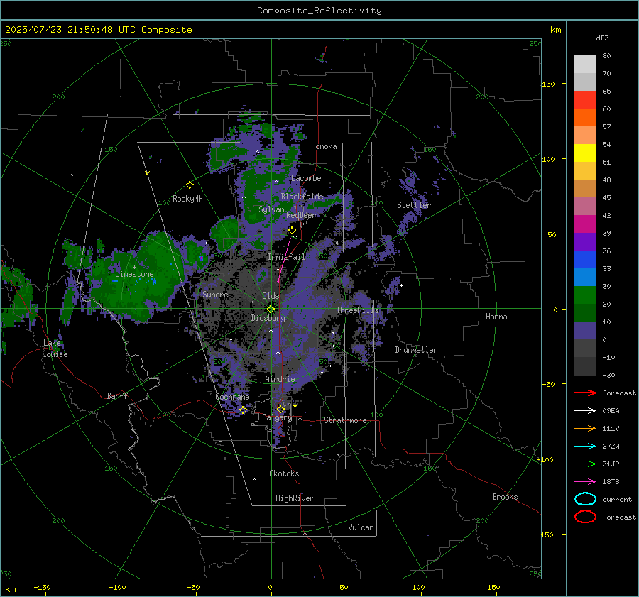Click the Lacombe city label
The width and height of the screenshot is (639, 597).
click(306, 178)
